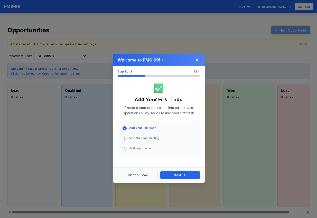Click the Lead column header

click(x=15, y=90)
